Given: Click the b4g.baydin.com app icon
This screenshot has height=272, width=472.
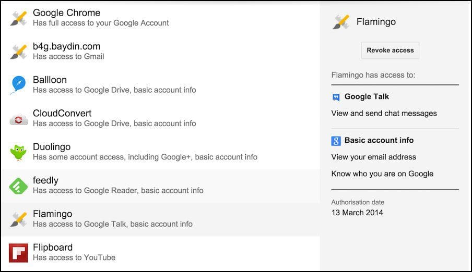Looking at the screenshot, I should coord(19,52).
